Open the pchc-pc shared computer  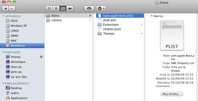22,72
